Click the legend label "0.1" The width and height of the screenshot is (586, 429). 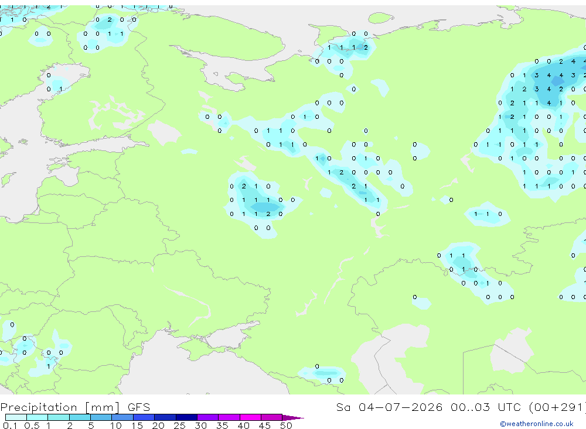coord(10,425)
